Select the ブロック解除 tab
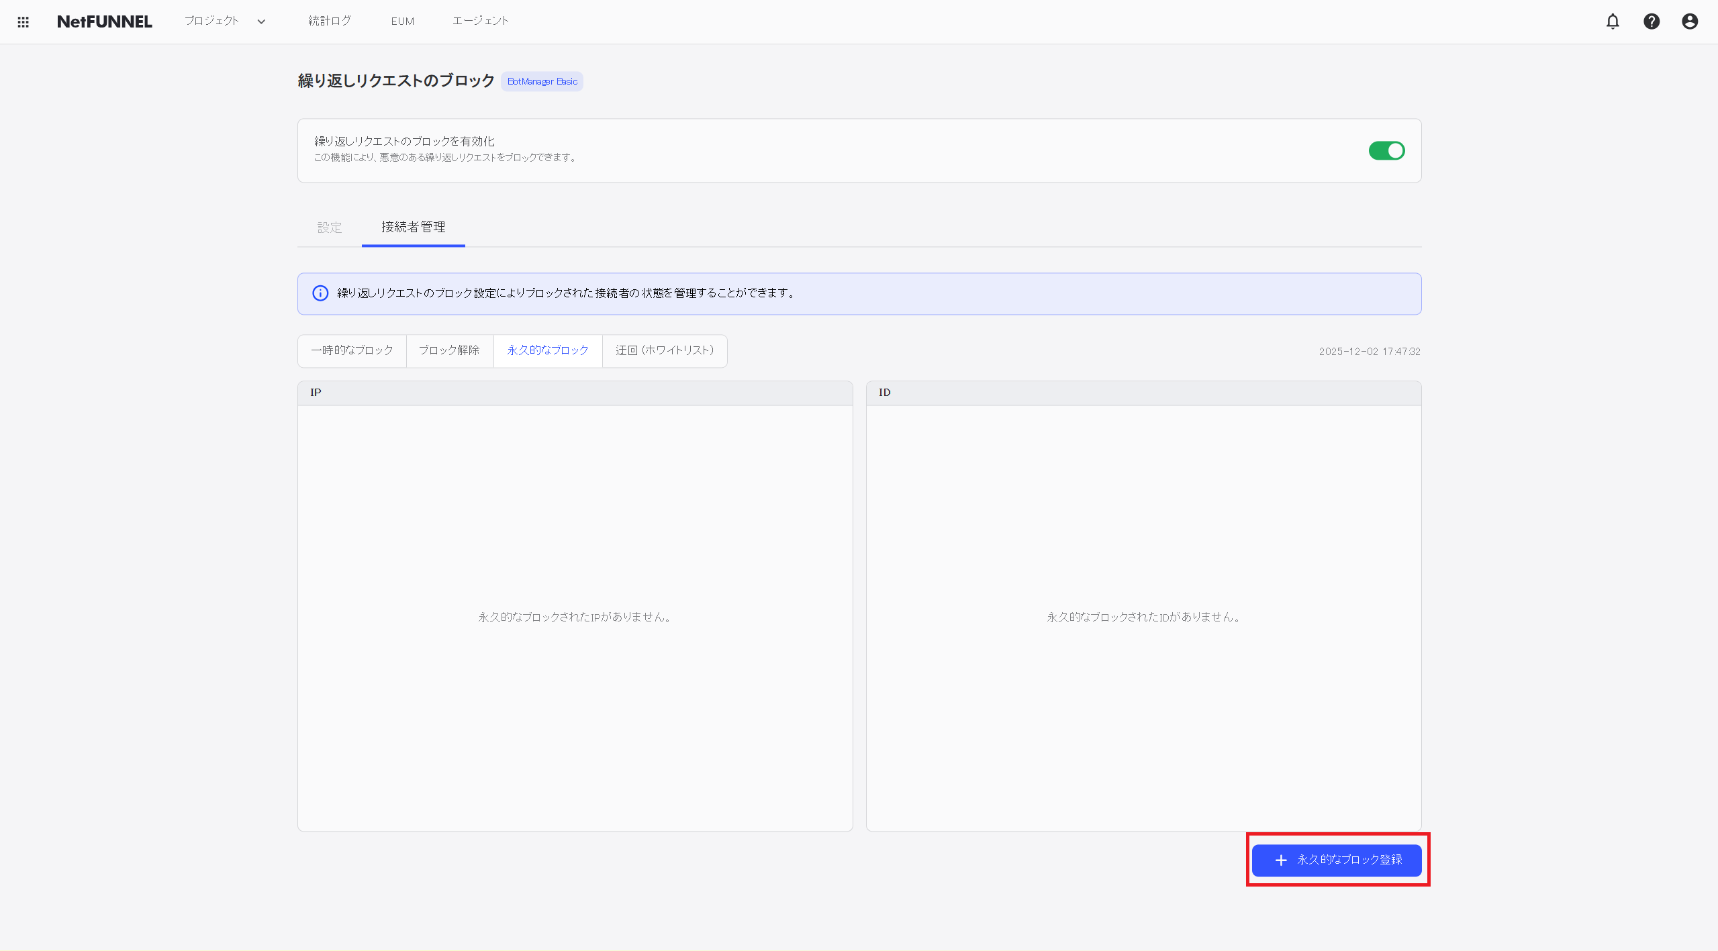This screenshot has height=951, width=1718. [449, 350]
